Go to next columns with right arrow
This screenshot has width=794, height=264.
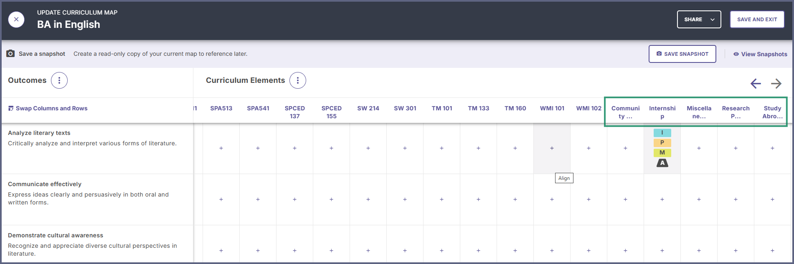(x=776, y=84)
